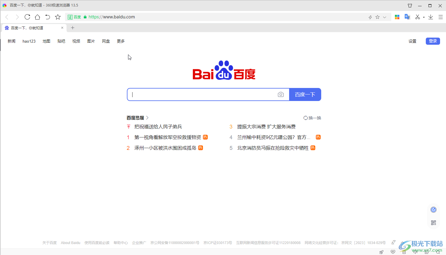Expand the screenshot tool dropdown arrow
The height and width of the screenshot is (255, 446).
pos(424,17)
